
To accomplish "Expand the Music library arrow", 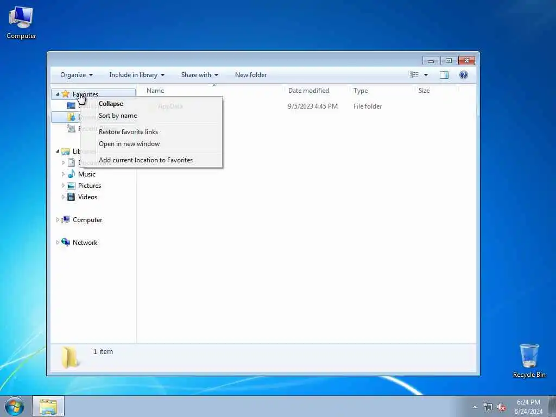I will 63,174.
